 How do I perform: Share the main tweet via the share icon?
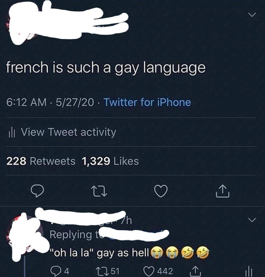click(x=223, y=191)
